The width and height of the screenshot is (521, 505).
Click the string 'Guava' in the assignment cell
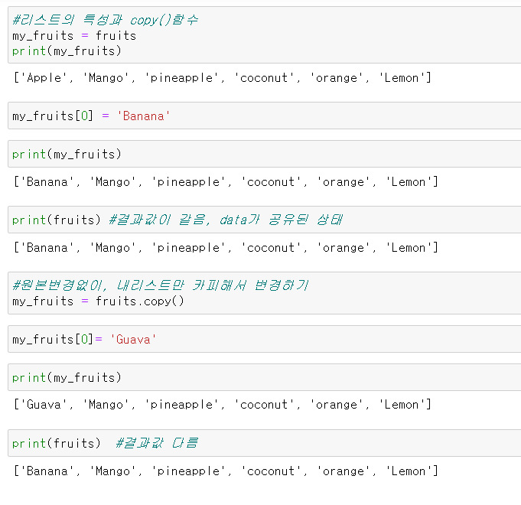pos(133,340)
